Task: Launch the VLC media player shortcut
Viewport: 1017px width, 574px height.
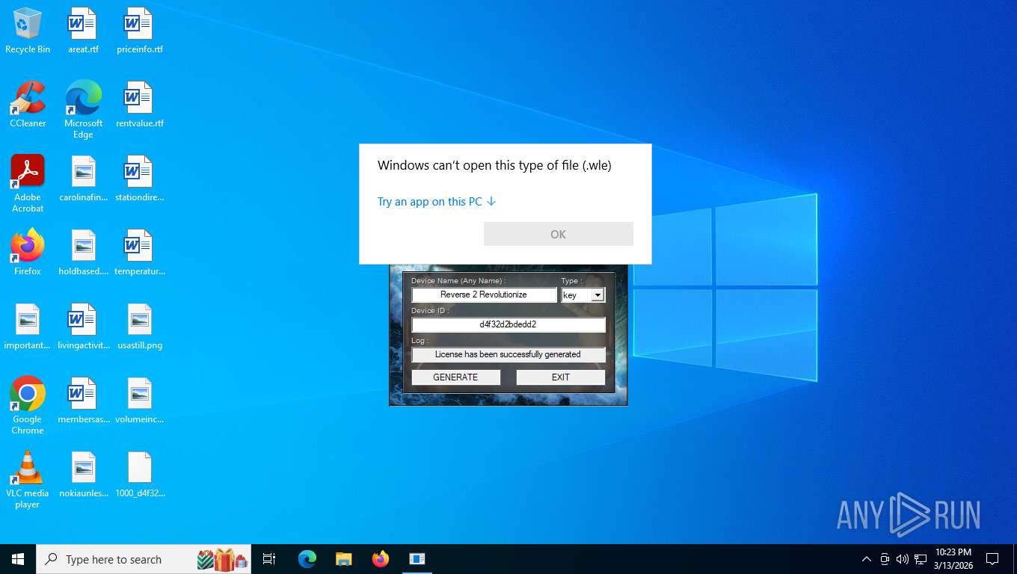Action: tap(28, 480)
